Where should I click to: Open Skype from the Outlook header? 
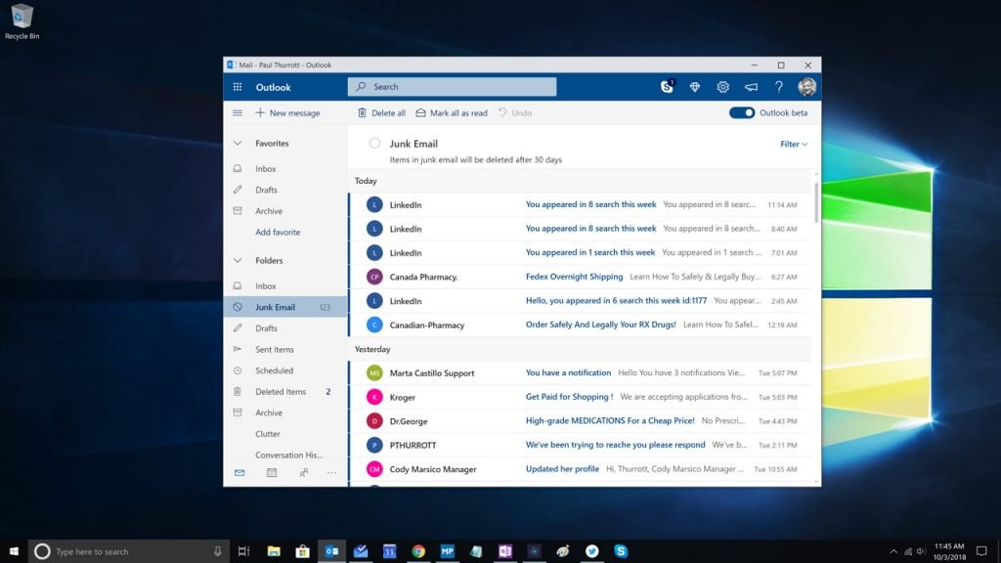point(667,87)
